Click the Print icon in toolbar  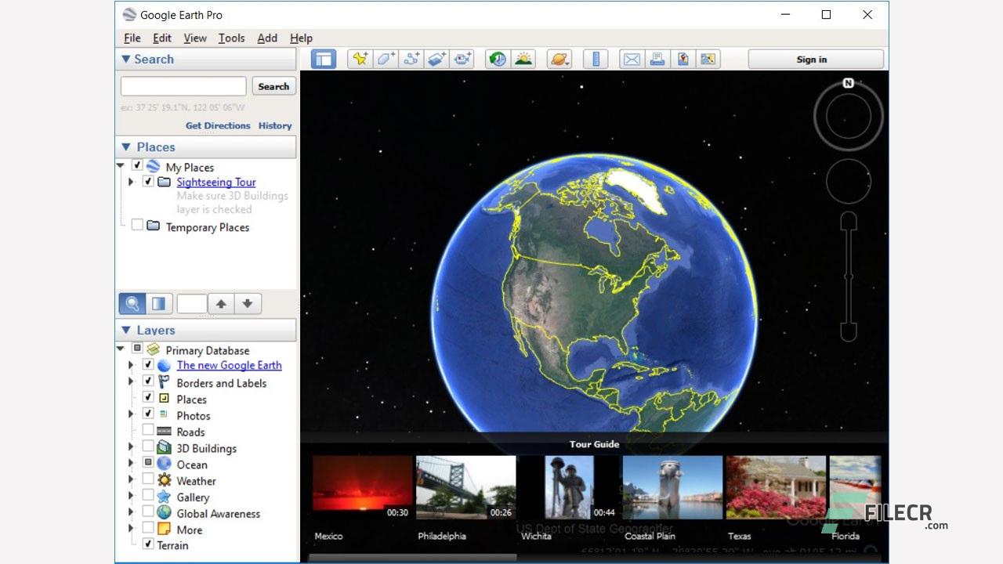(x=657, y=59)
